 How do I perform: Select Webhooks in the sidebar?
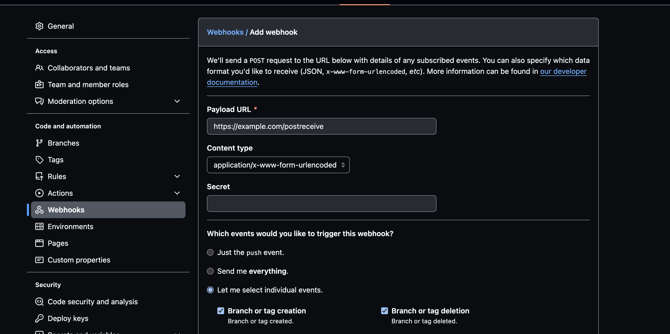(x=108, y=210)
